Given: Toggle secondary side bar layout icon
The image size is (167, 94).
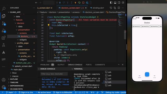Looking at the screenshot, I should point(119,3).
